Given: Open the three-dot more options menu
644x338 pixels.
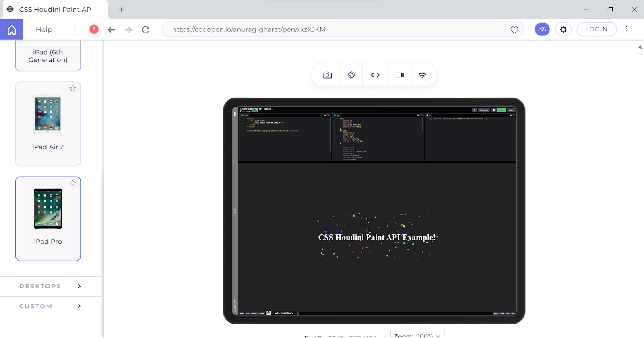Looking at the screenshot, I should pos(626,29).
